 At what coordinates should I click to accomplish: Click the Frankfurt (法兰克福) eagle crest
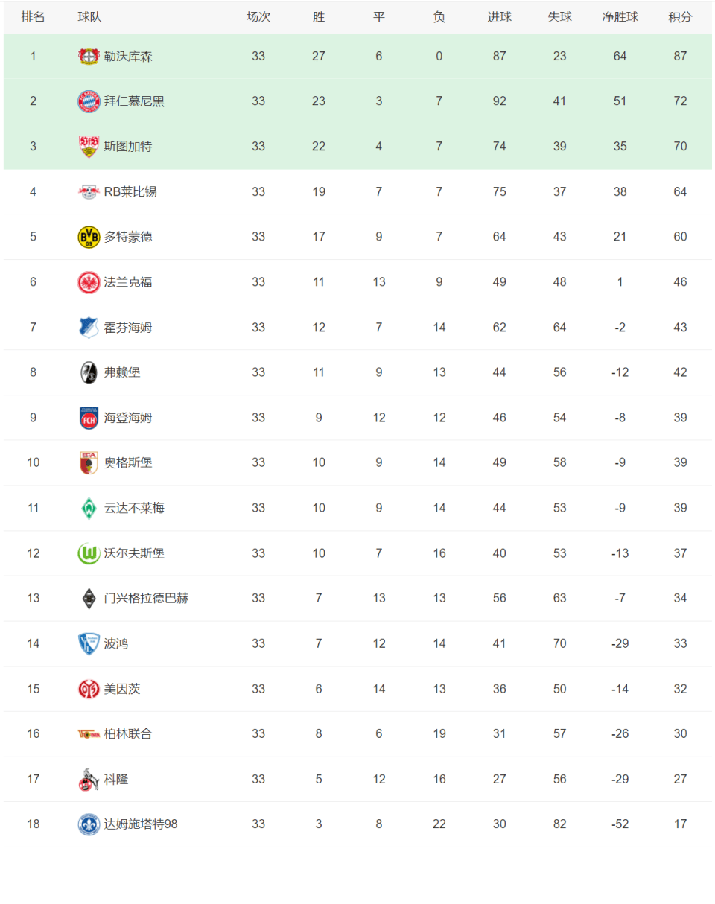tap(89, 282)
